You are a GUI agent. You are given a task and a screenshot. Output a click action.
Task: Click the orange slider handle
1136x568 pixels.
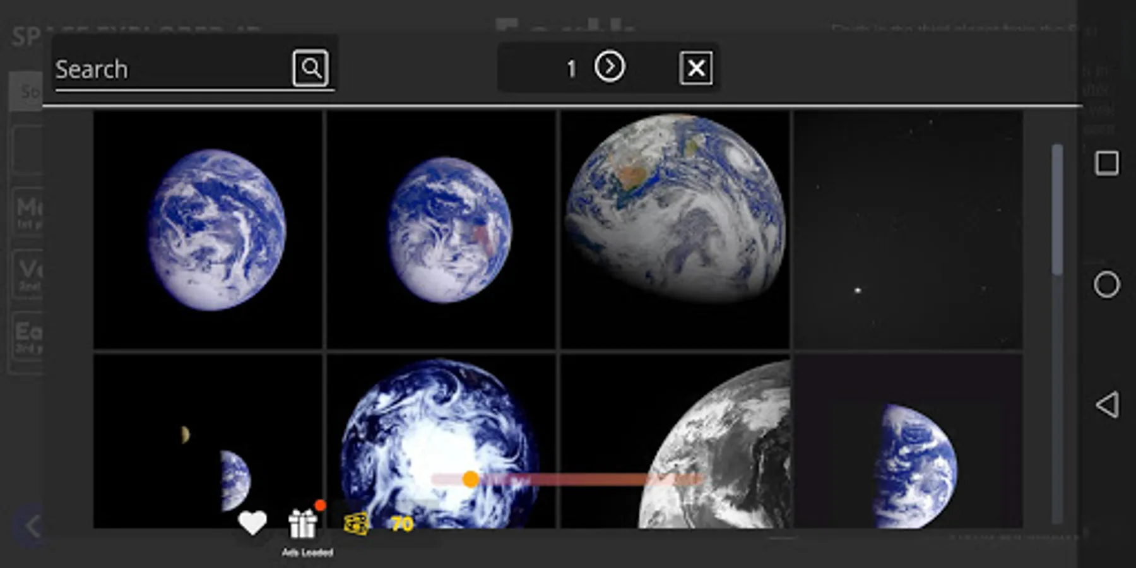point(471,480)
